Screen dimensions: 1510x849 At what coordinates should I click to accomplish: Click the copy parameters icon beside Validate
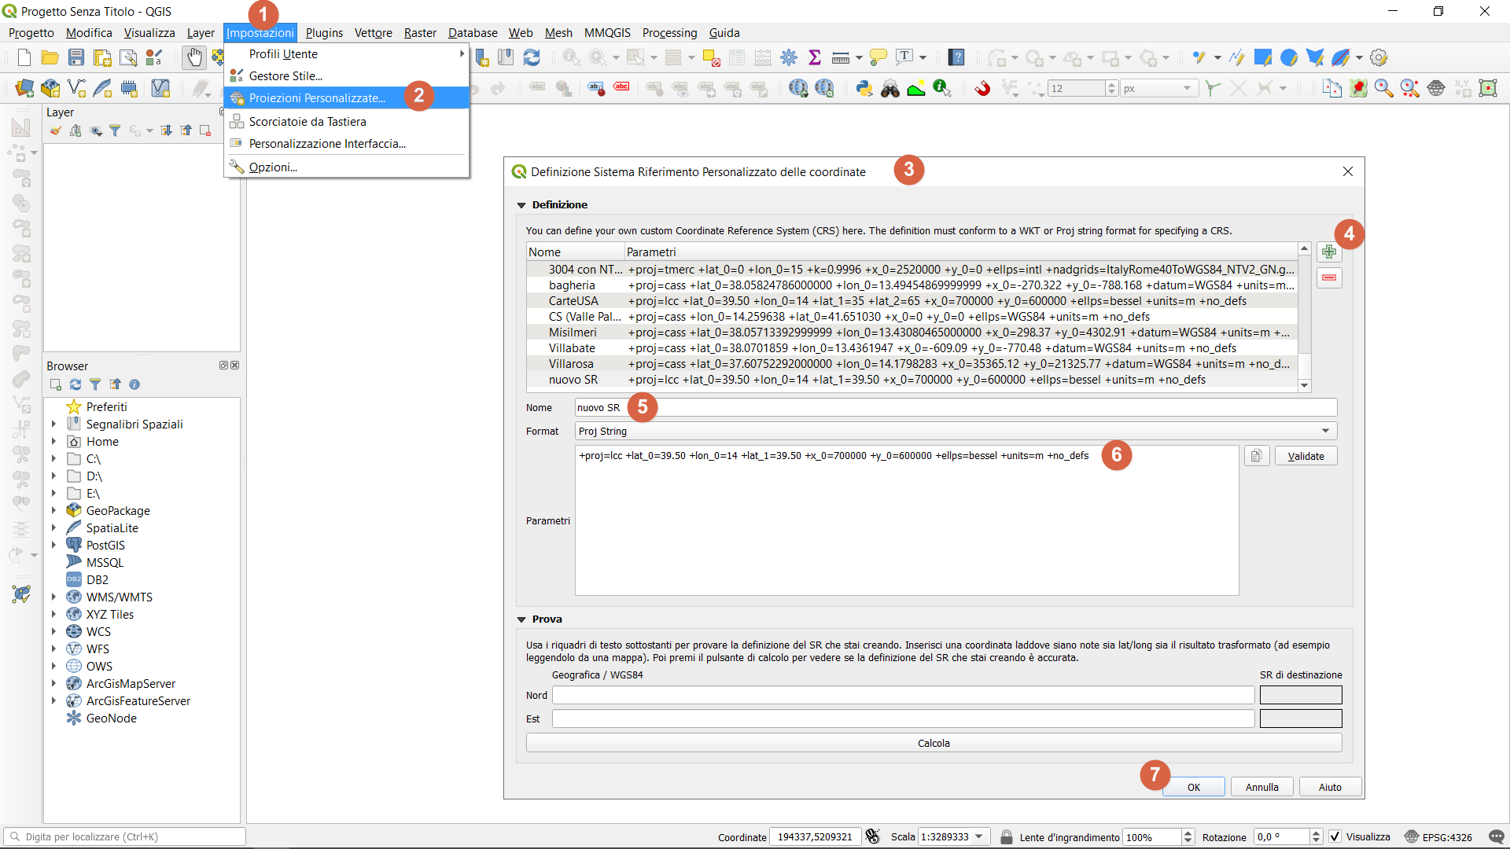pos(1256,456)
